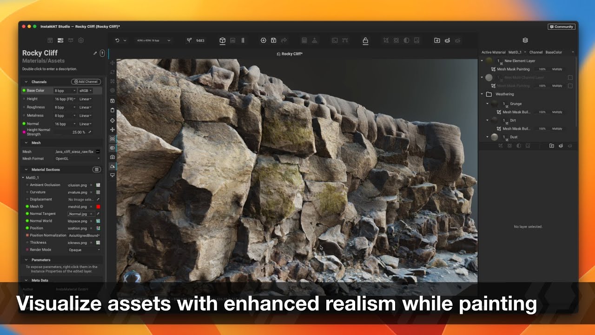This screenshot has height=335, width=595.
Task: Open the Base Color bit depth dropdown
Action: point(65,90)
